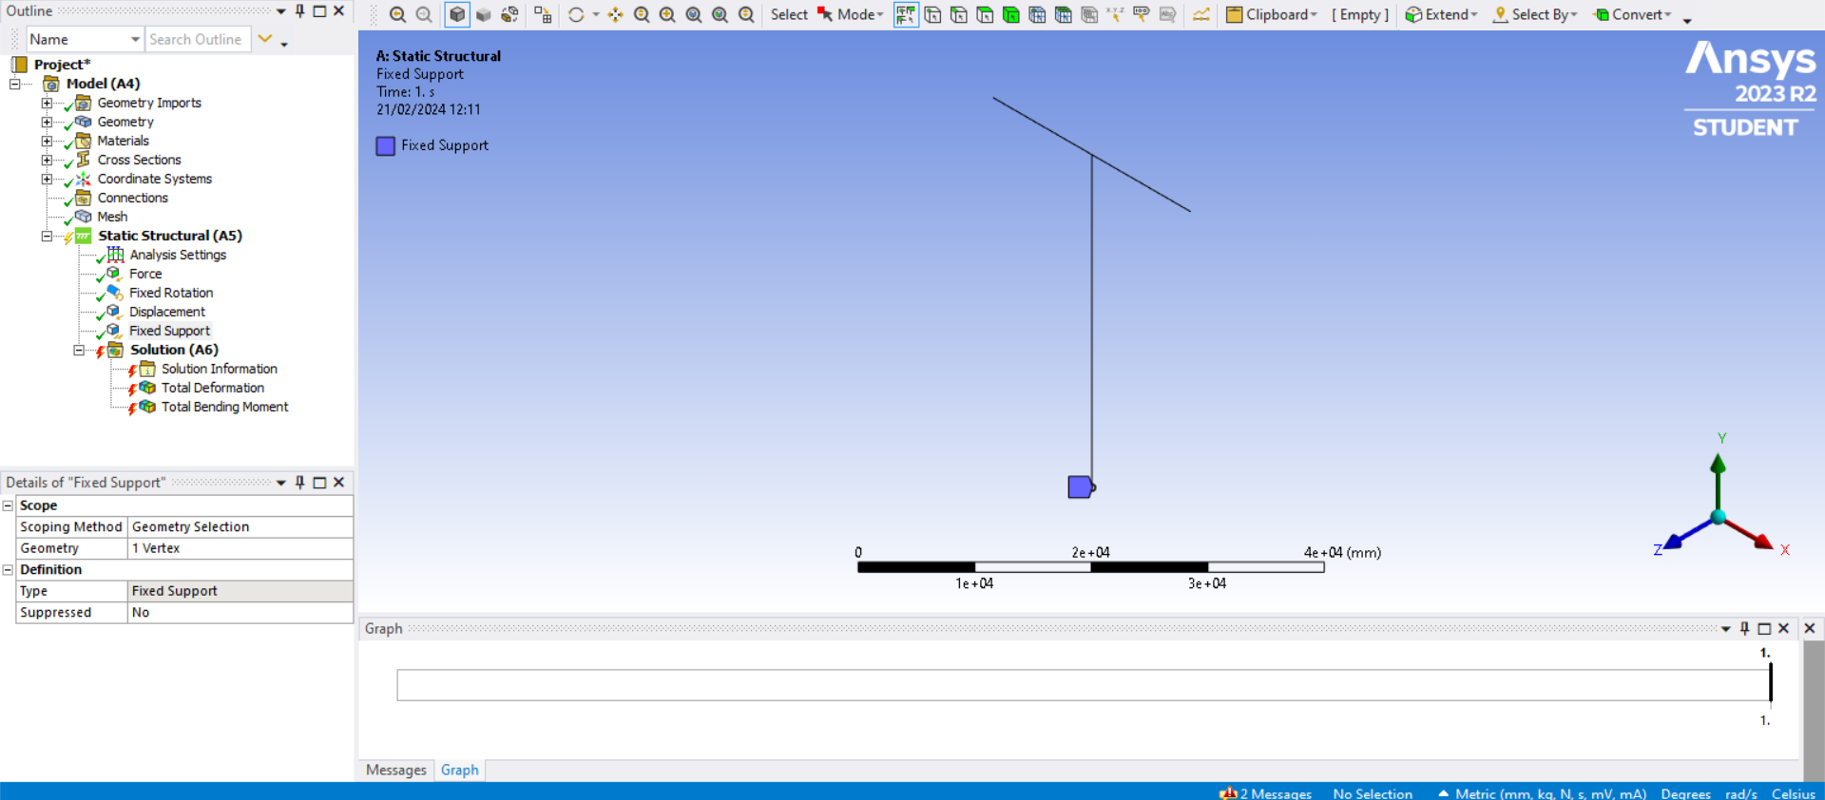Activate the Rotate view tool
Screen dimensions: 1825x800
(x=576, y=14)
